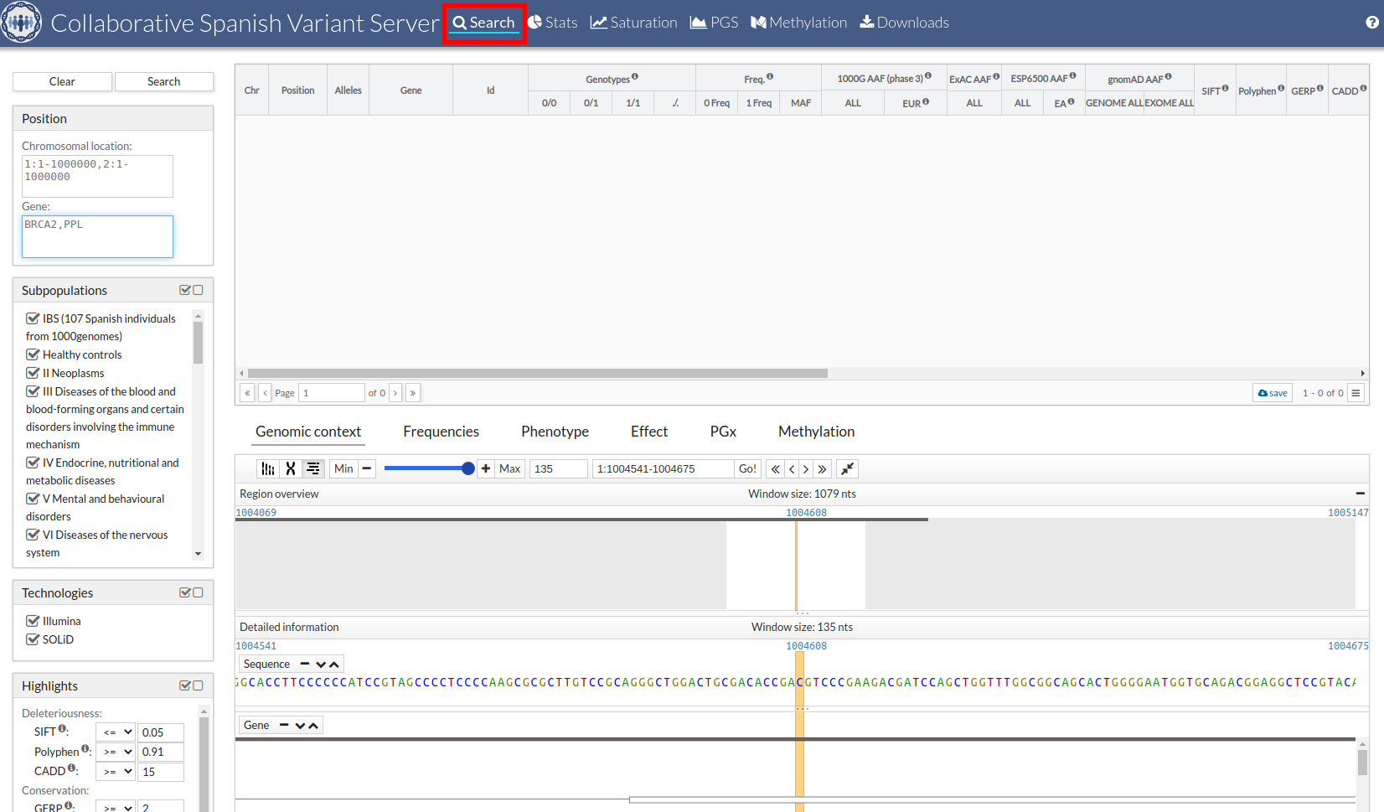1384x812 pixels.
Task: Deselect all Technologies with empty box icon
Action: [199, 592]
